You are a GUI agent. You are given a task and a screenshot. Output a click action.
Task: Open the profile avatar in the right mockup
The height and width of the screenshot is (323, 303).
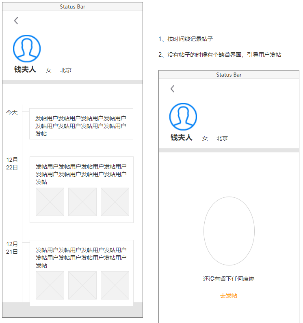coord(183,117)
